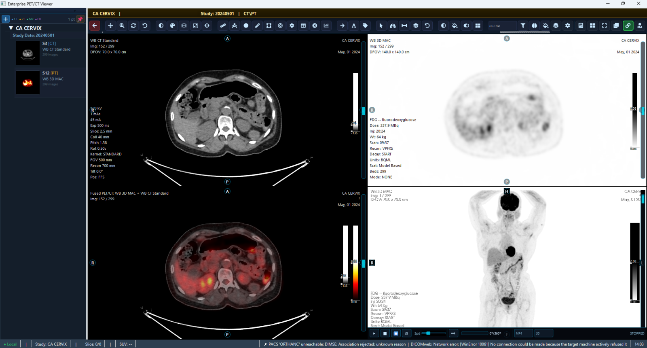647x348 pixels.
Task: Click the filter funnel icon
Action: 523,25
